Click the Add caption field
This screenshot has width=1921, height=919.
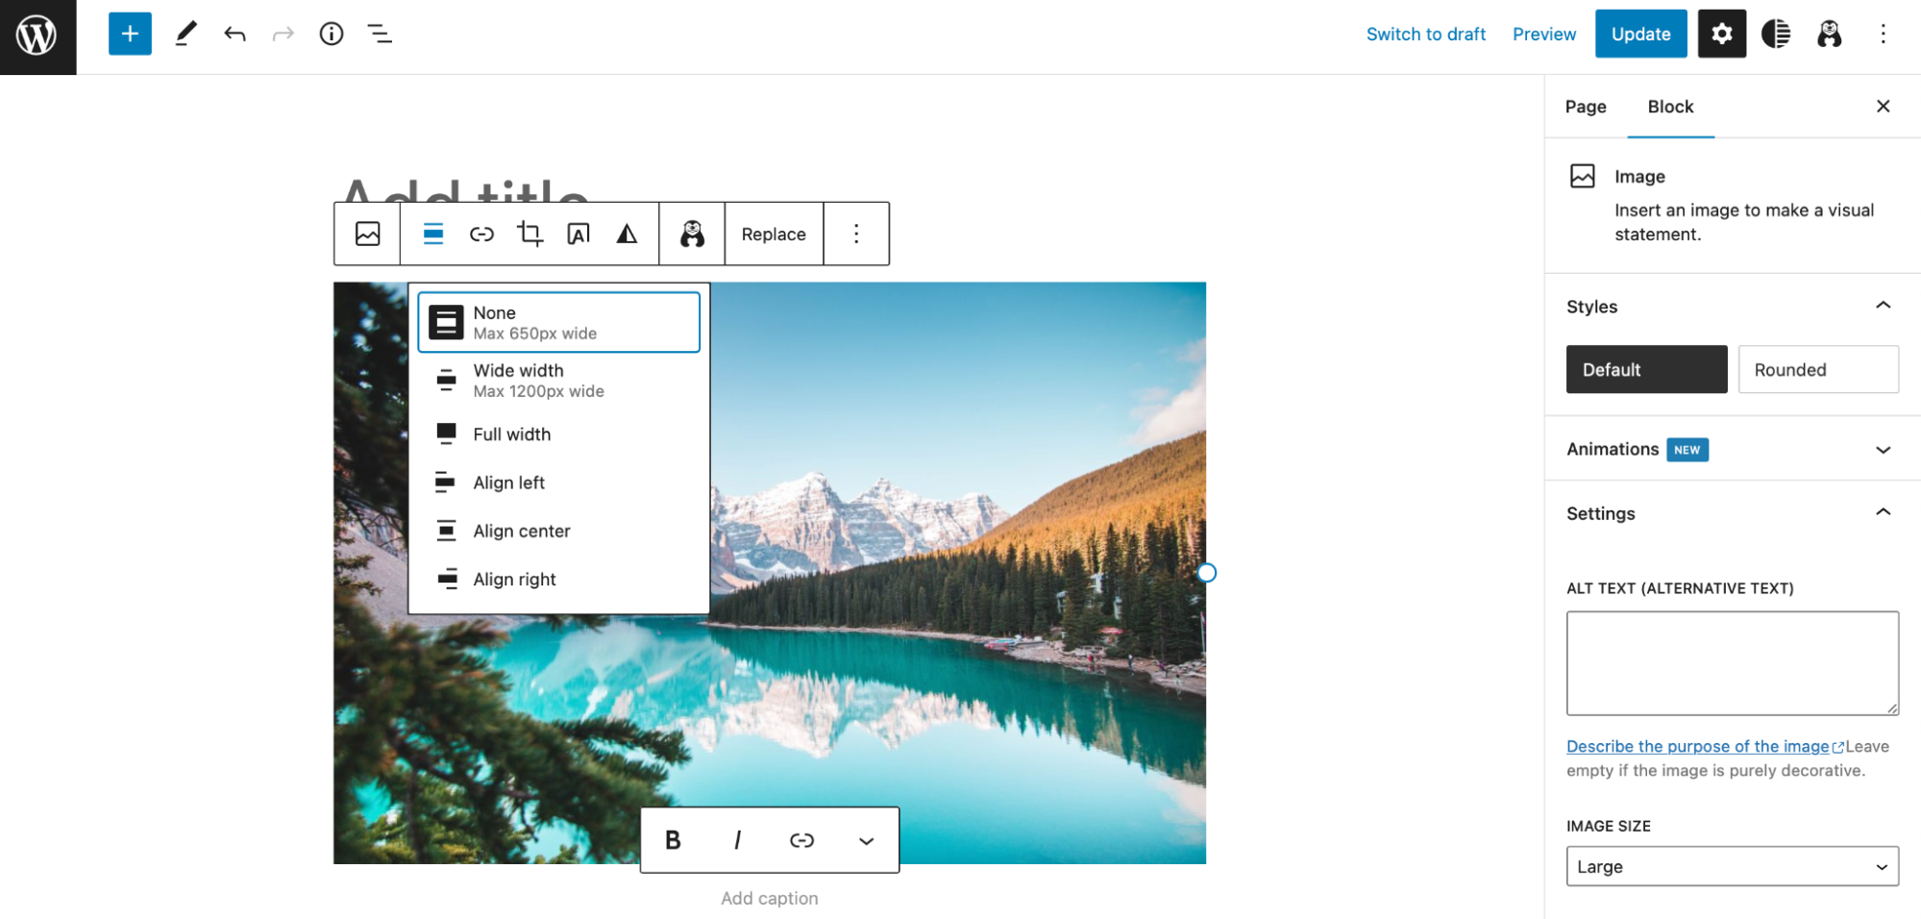click(x=770, y=898)
